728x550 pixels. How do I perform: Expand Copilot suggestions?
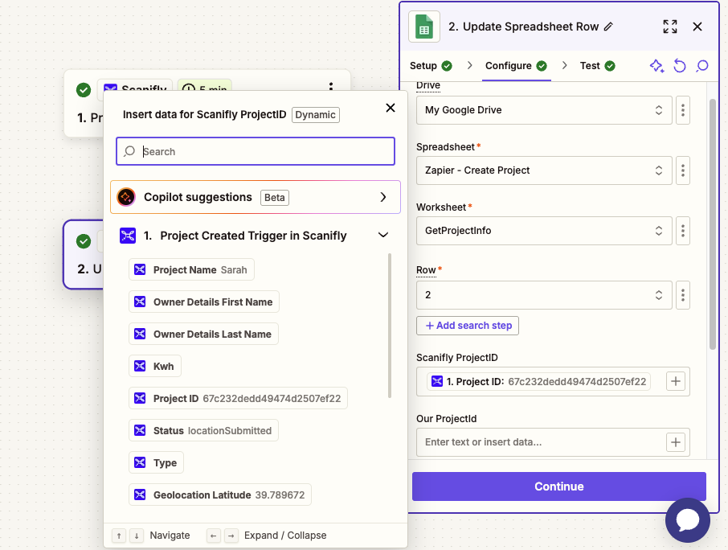tap(256, 197)
